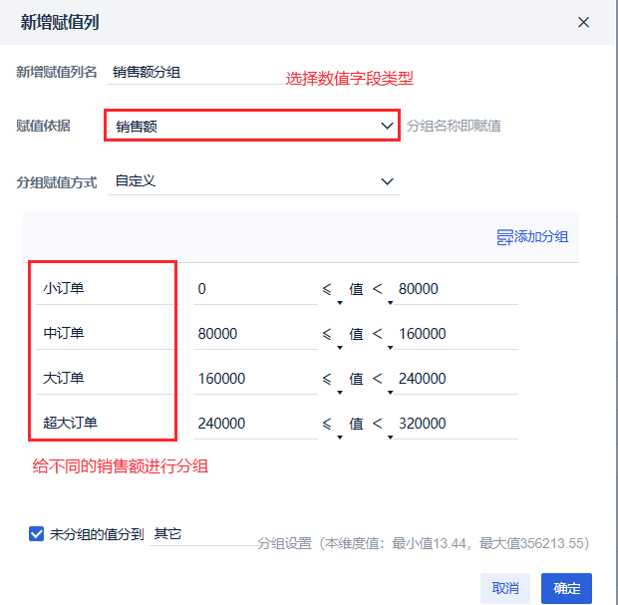Click the 添加分组 link text

(540, 236)
